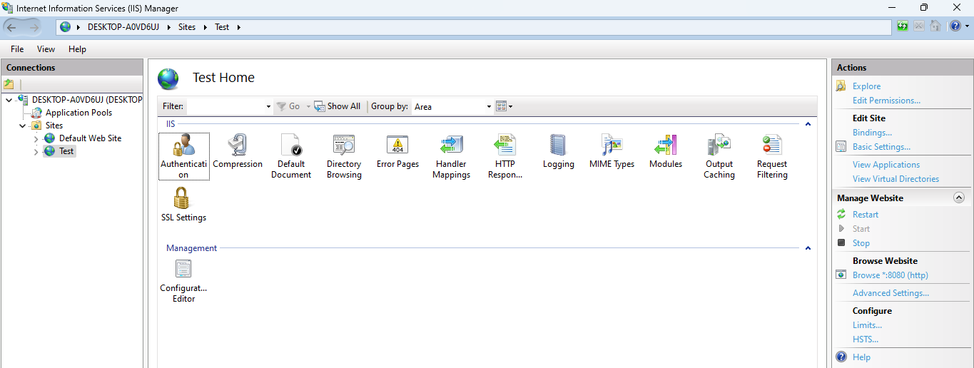Screen dimensions: 974x368
Task: Click the globe icon in address bar
Action: pyautogui.click(x=66, y=27)
